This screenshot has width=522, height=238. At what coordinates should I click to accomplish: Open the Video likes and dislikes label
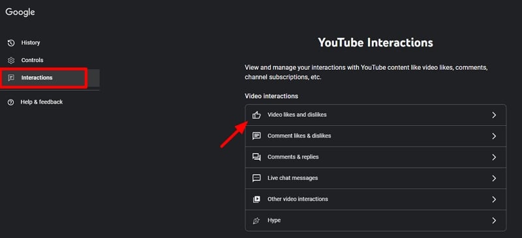tap(297, 115)
